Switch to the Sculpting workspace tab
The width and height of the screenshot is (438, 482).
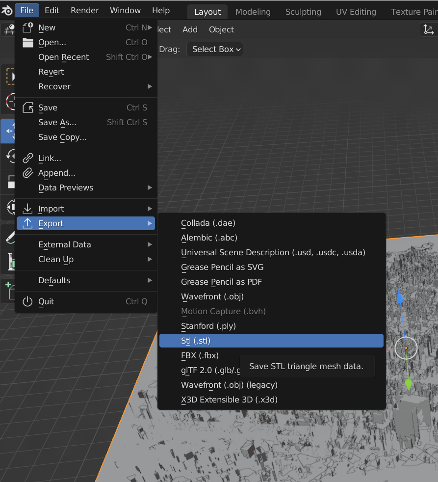tap(303, 12)
